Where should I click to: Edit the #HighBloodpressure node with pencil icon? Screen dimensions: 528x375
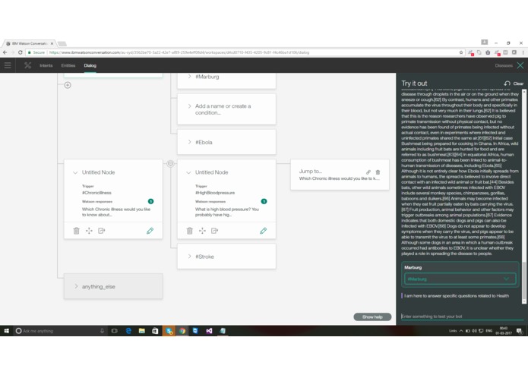click(264, 231)
